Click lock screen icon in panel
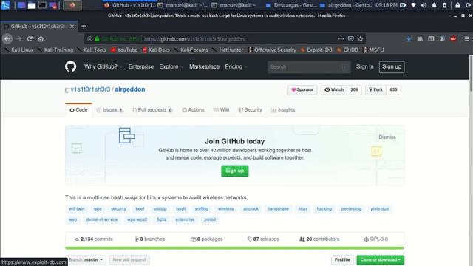 tap(457, 5)
